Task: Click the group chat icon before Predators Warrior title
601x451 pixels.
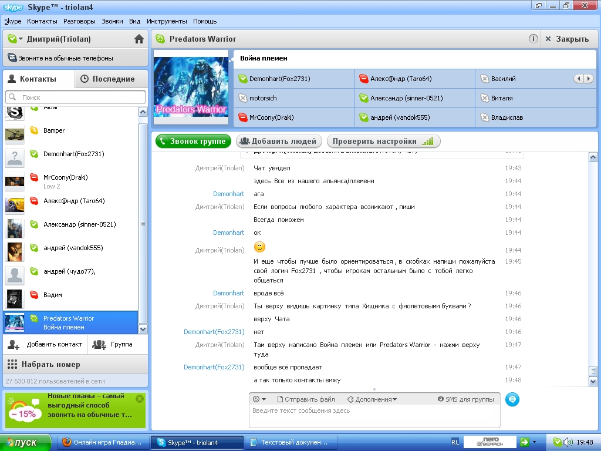Action: 160,39
